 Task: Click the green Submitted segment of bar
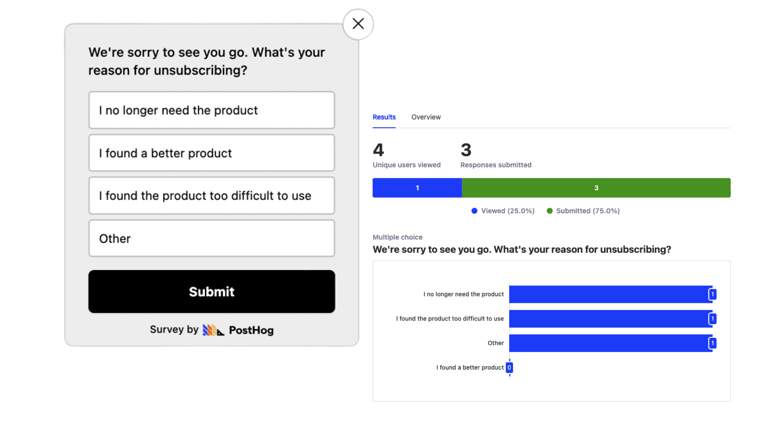596,188
